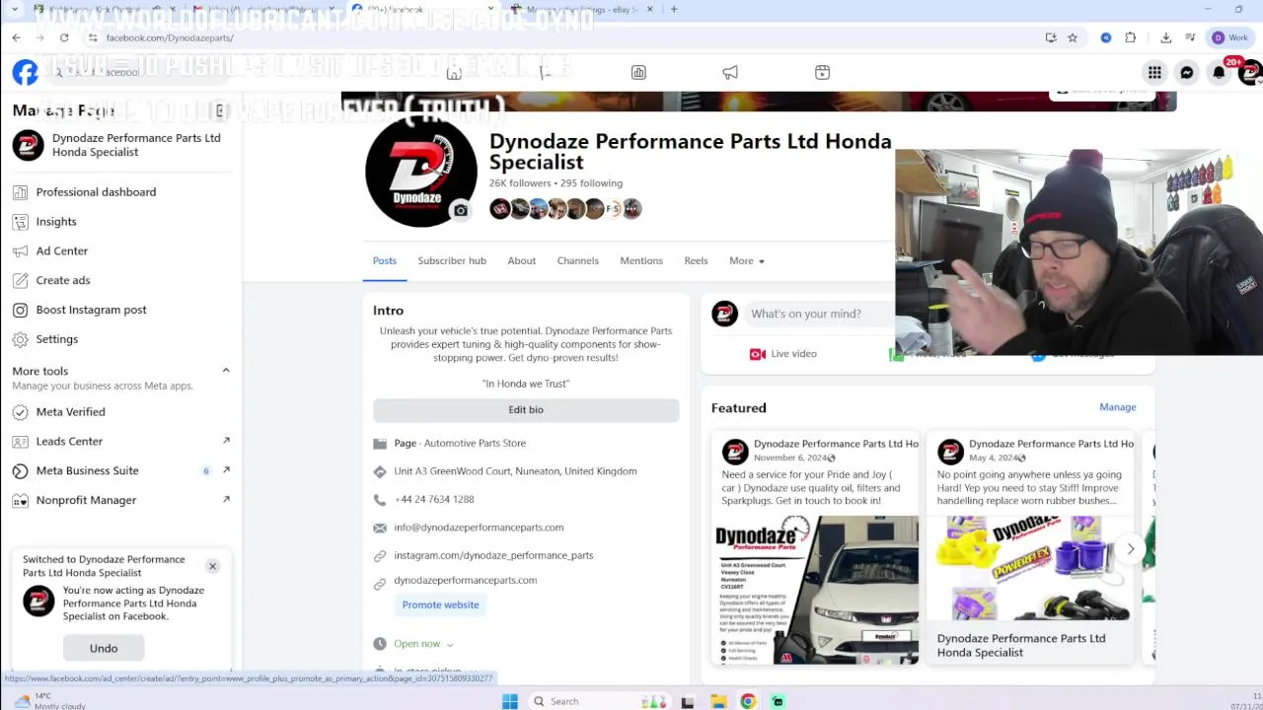Go back in the browser
1263x710 pixels.
click(16, 37)
